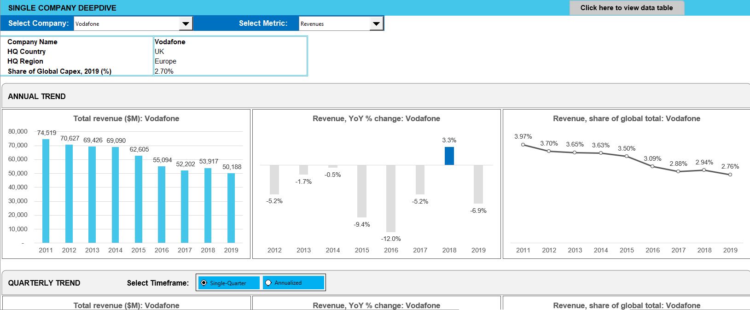Screen dimensions: 750x310
Task: Click the 3.65% data label for 2013
Action: [575, 144]
